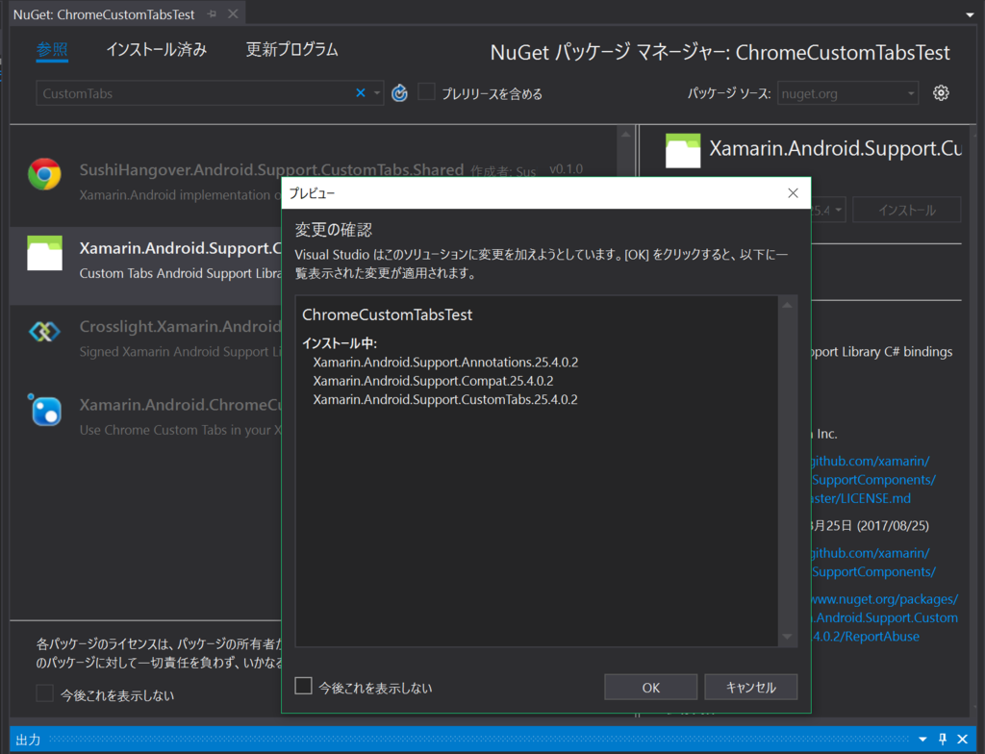
Task: Click the Crosslight package icon
Action: (x=44, y=331)
